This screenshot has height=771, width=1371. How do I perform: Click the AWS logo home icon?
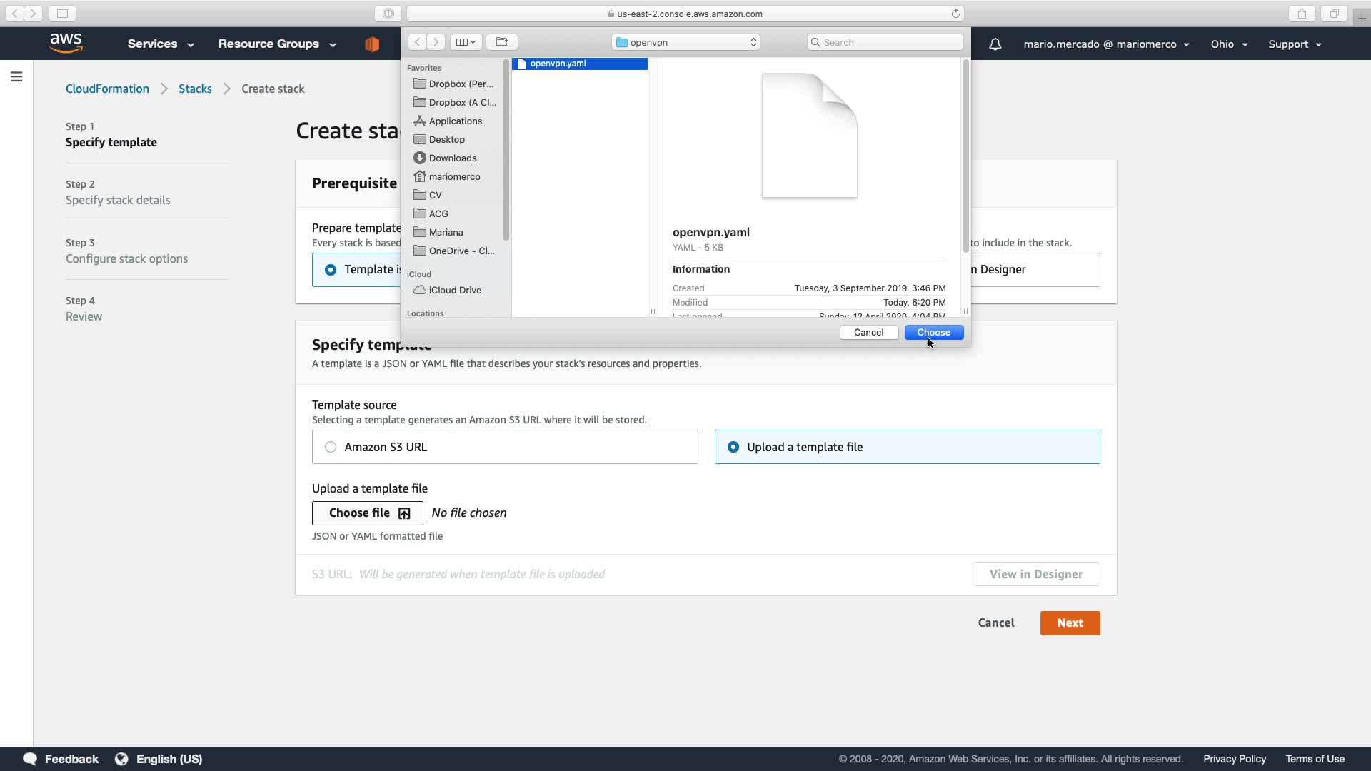[66, 44]
